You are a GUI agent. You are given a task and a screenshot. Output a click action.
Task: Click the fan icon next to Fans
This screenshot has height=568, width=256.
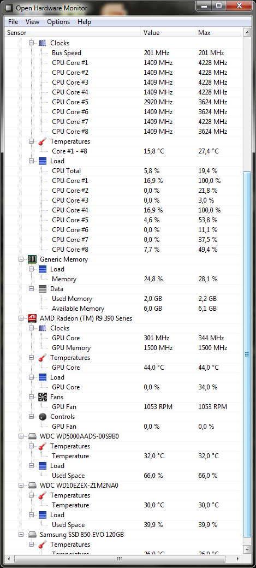[x=43, y=397]
